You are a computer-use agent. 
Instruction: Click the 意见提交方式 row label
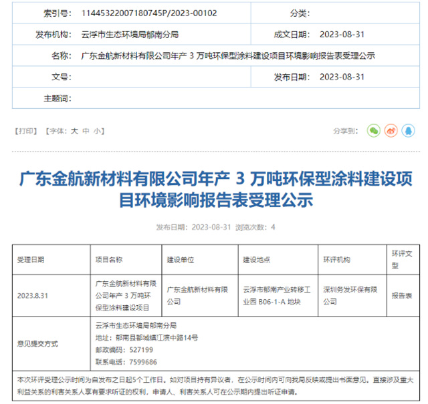37,344
